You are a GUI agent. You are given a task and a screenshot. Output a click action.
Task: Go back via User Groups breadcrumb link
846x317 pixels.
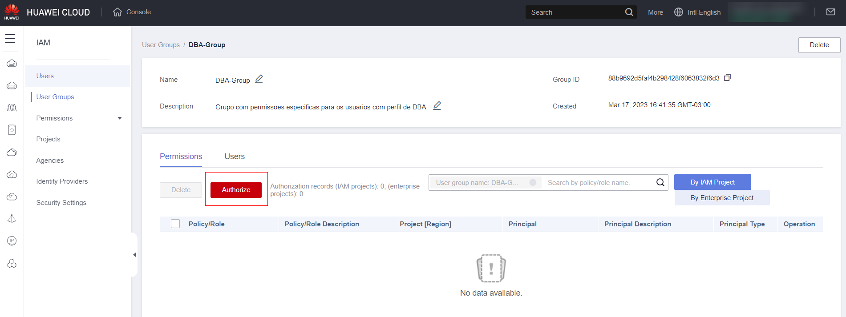[161, 45]
